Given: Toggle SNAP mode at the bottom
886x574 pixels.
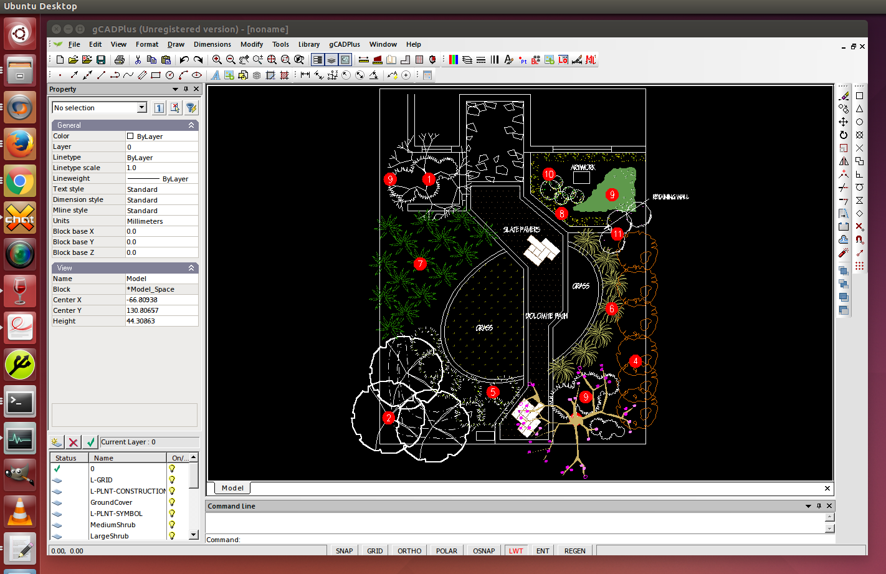Looking at the screenshot, I should [x=343, y=550].
